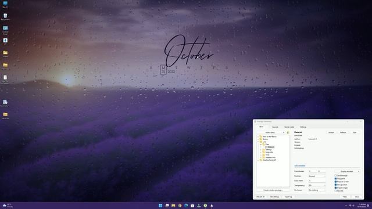Open the taskbar clock and date
Image resolution: width=372 pixels, height=209 pixels.
362,206
